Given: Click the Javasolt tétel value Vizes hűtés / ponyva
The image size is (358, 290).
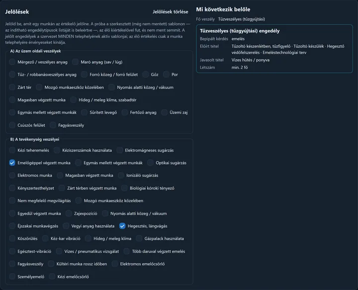Looking at the screenshot, I should pos(250,60).
